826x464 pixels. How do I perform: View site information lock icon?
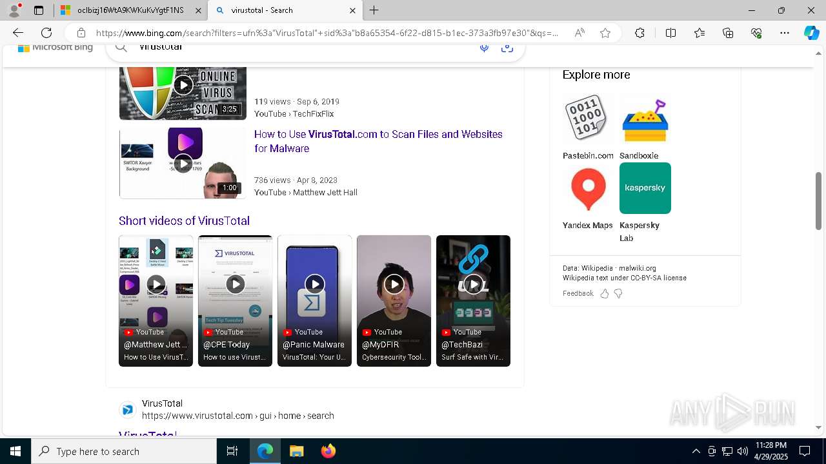[x=81, y=33]
